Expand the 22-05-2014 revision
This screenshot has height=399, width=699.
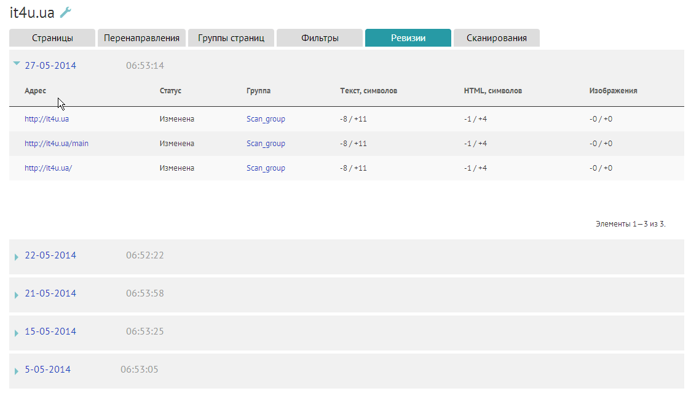(x=50, y=255)
